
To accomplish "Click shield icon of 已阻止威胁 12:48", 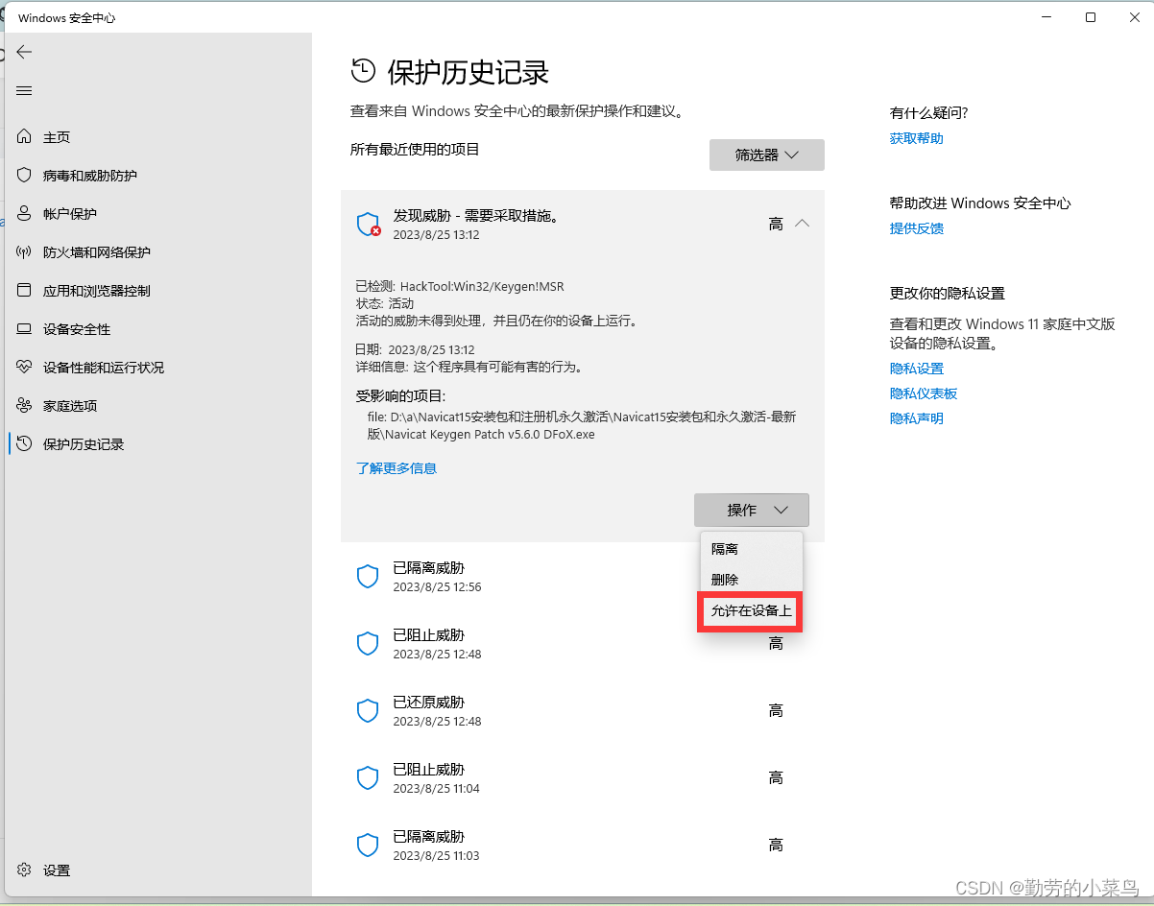I will (x=368, y=644).
